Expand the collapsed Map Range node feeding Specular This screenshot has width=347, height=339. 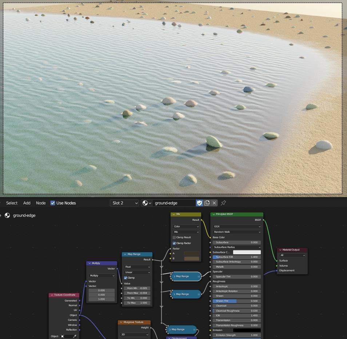click(175, 276)
